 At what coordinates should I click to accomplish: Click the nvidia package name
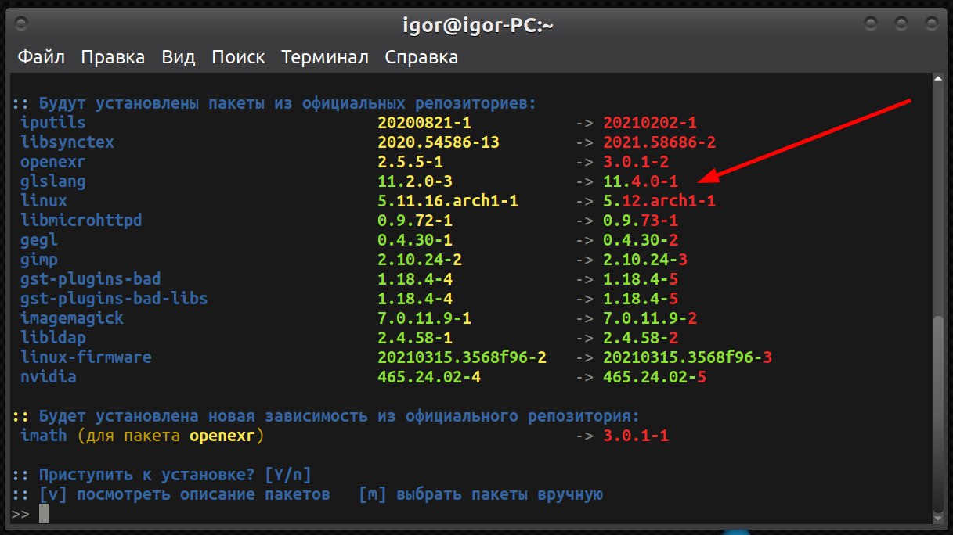49,377
